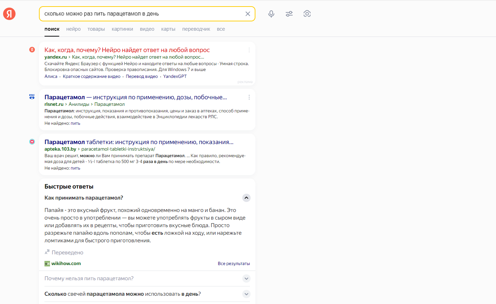Switch to the товары tab
The width and height of the screenshot is (496, 304).
click(x=96, y=29)
